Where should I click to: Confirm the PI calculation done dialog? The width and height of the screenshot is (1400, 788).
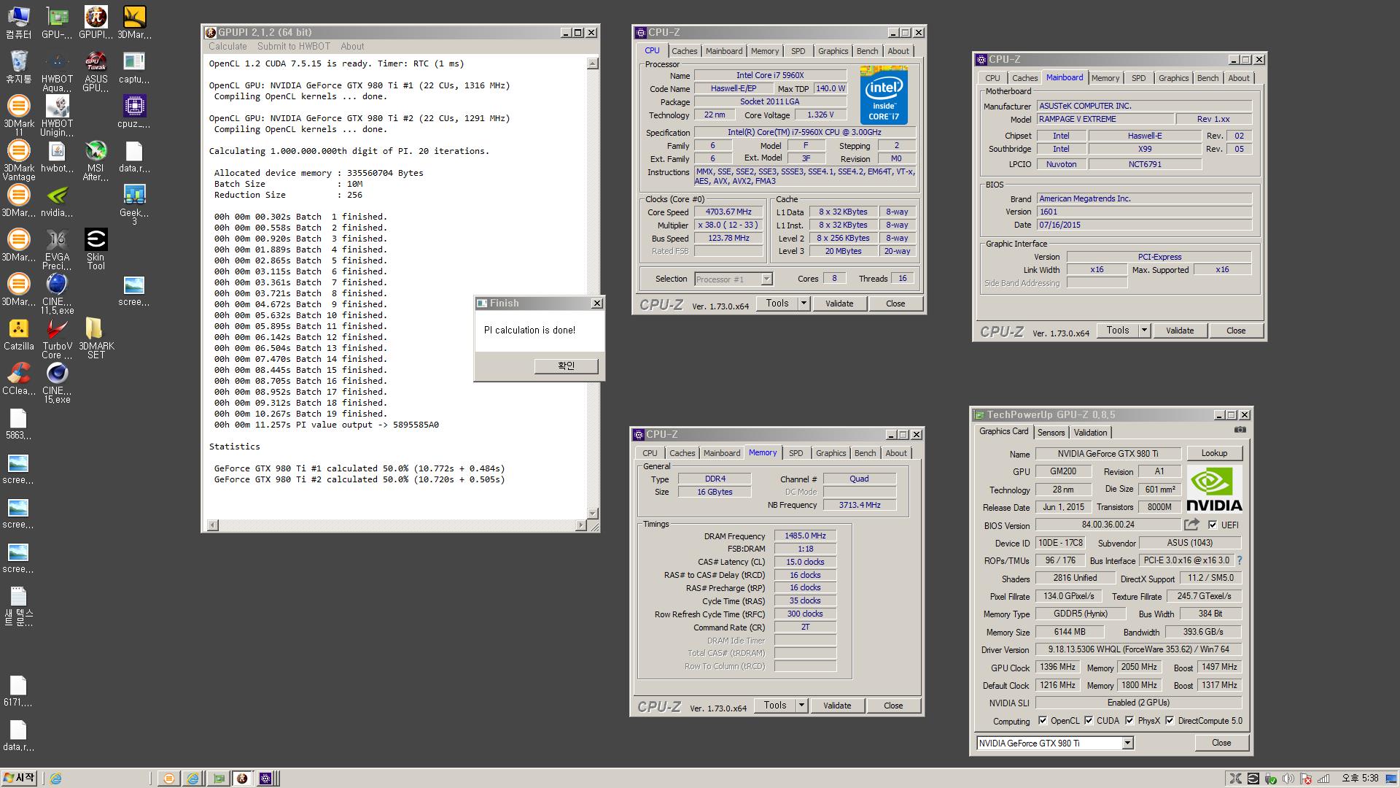point(566,366)
